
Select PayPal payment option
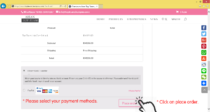(24, 90)
